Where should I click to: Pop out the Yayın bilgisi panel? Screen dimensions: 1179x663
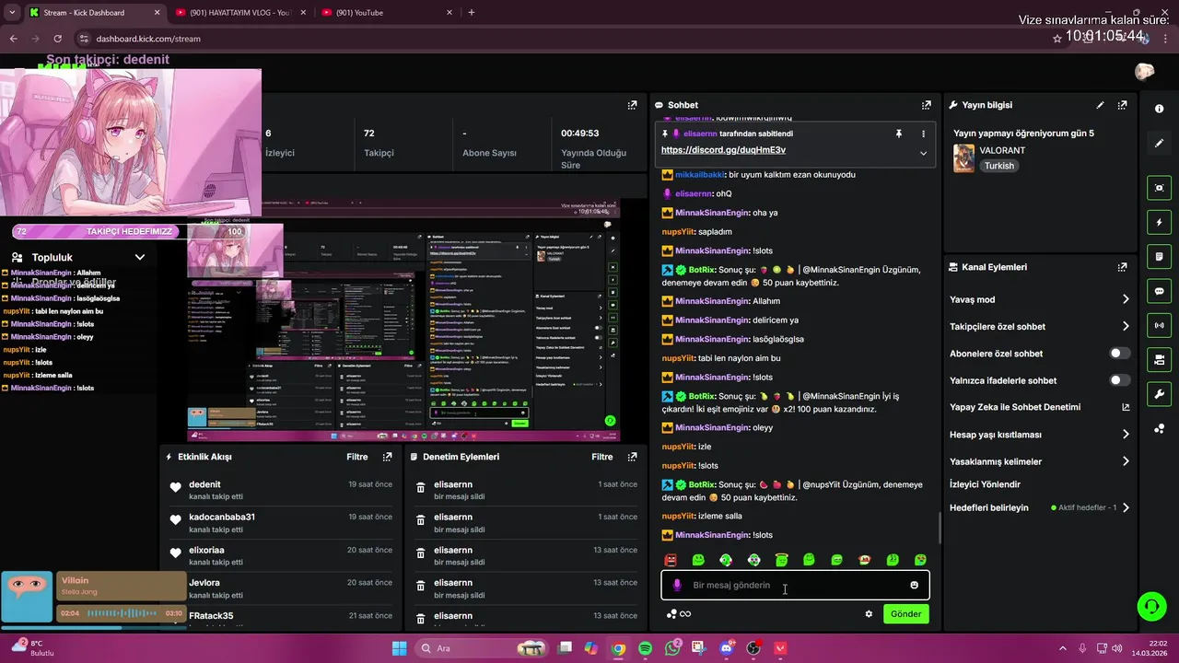1122,105
